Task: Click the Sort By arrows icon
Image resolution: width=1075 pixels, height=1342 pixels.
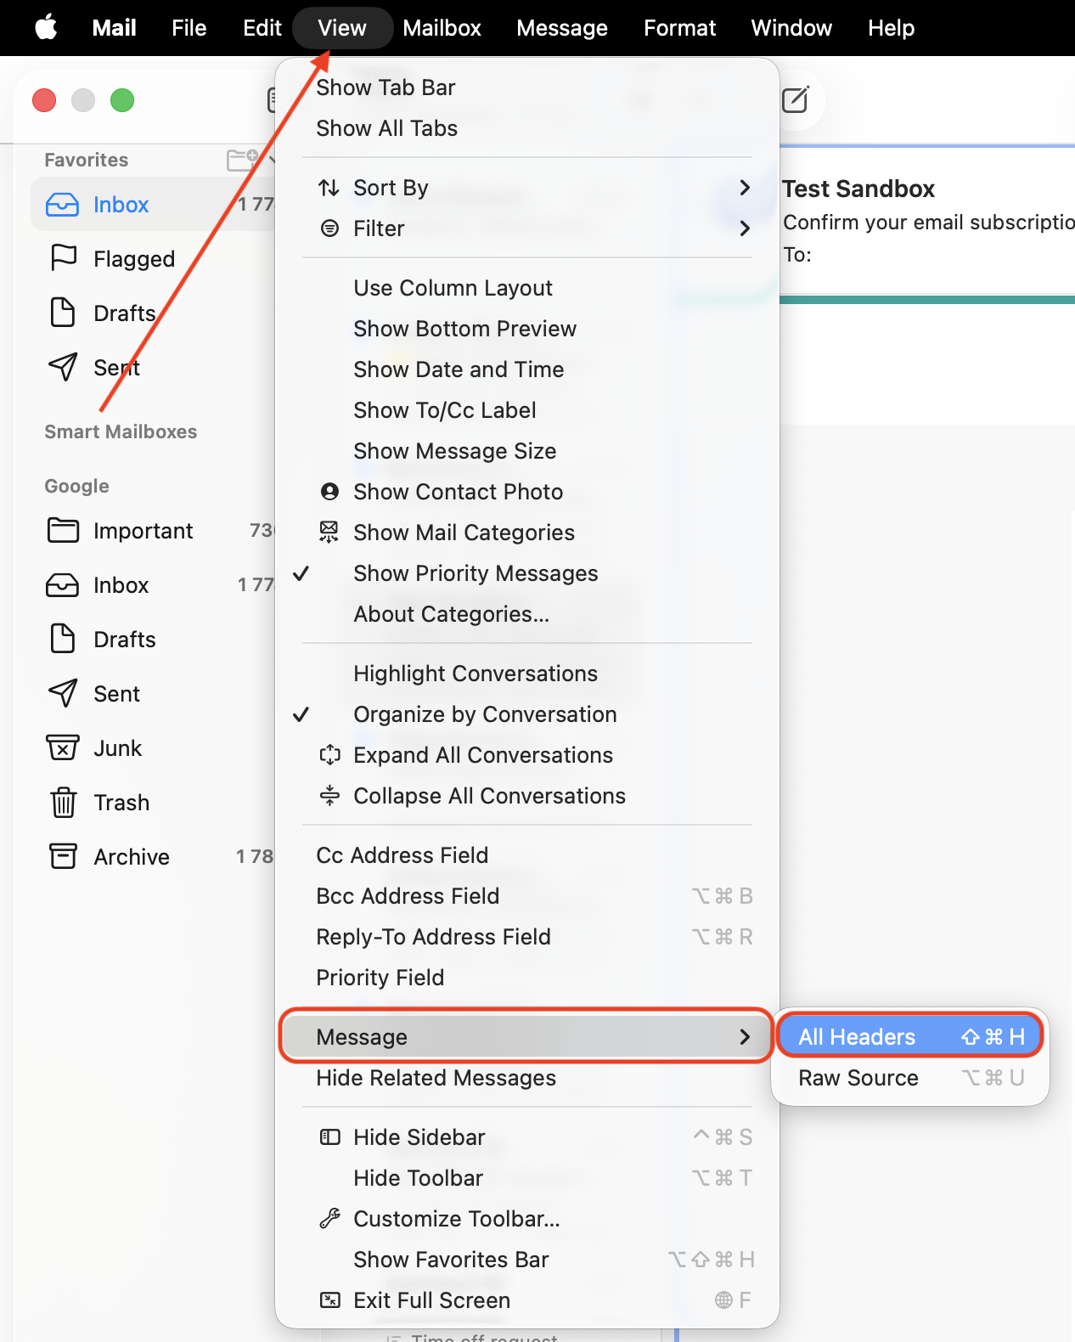Action: [329, 188]
